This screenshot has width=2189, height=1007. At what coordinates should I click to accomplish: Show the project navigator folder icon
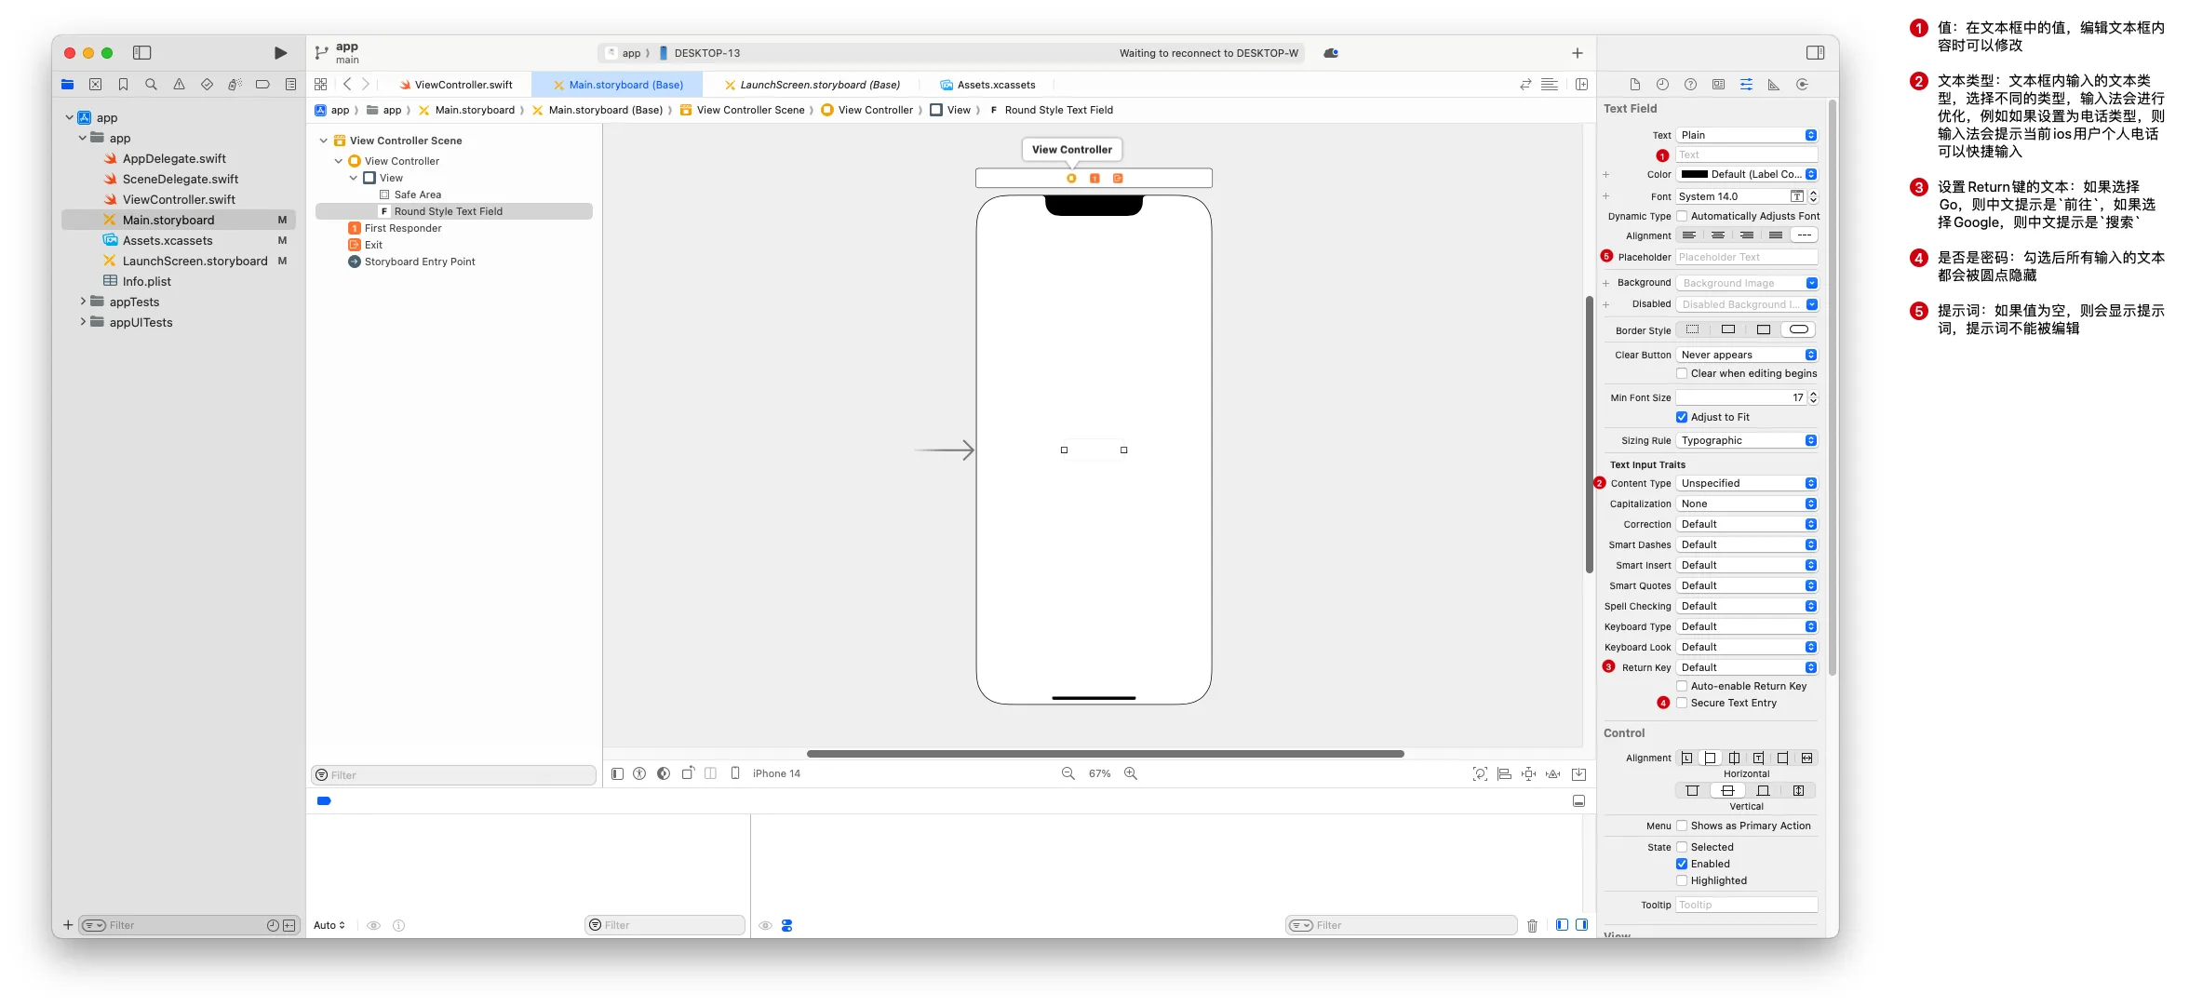pyautogui.click(x=67, y=85)
